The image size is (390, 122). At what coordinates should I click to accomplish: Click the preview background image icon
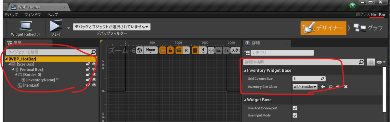pyautogui.click(x=219, y=50)
